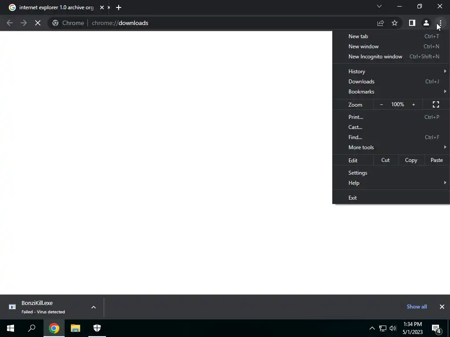Expand the Help submenu
The height and width of the screenshot is (337, 450).
coord(391,183)
